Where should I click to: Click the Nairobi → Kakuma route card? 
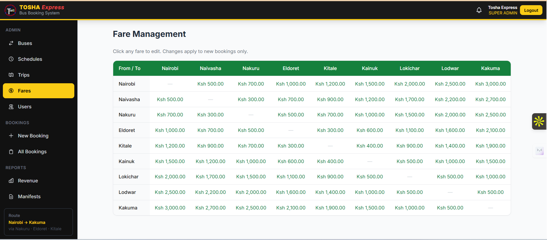38,222
